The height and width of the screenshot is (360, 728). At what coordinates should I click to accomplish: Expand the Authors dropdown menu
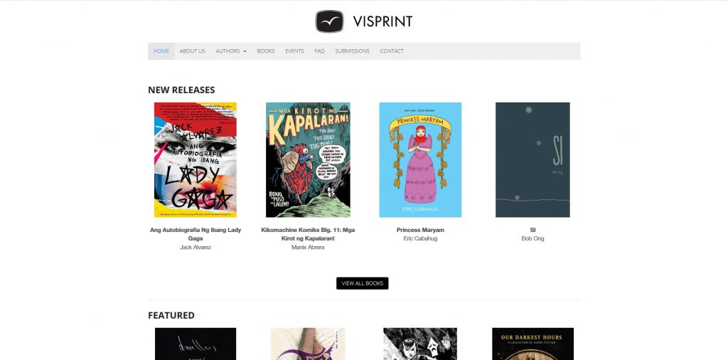tap(231, 51)
